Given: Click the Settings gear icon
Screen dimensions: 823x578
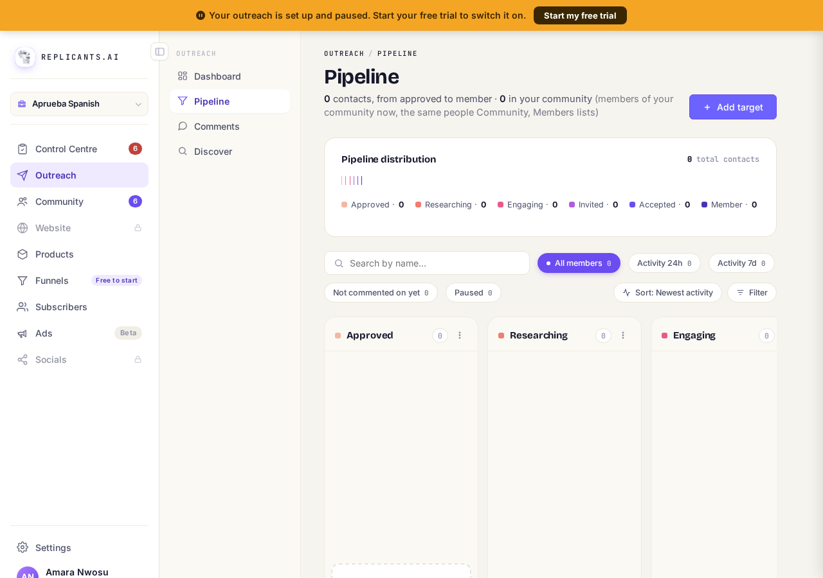Looking at the screenshot, I should [23, 547].
